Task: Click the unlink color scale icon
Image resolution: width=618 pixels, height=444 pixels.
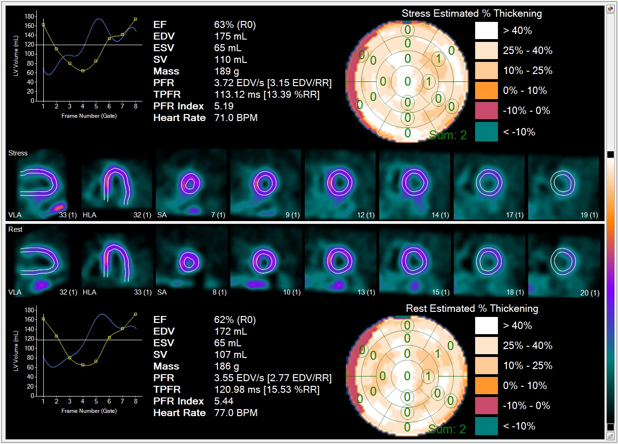Action: [x=611, y=436]
